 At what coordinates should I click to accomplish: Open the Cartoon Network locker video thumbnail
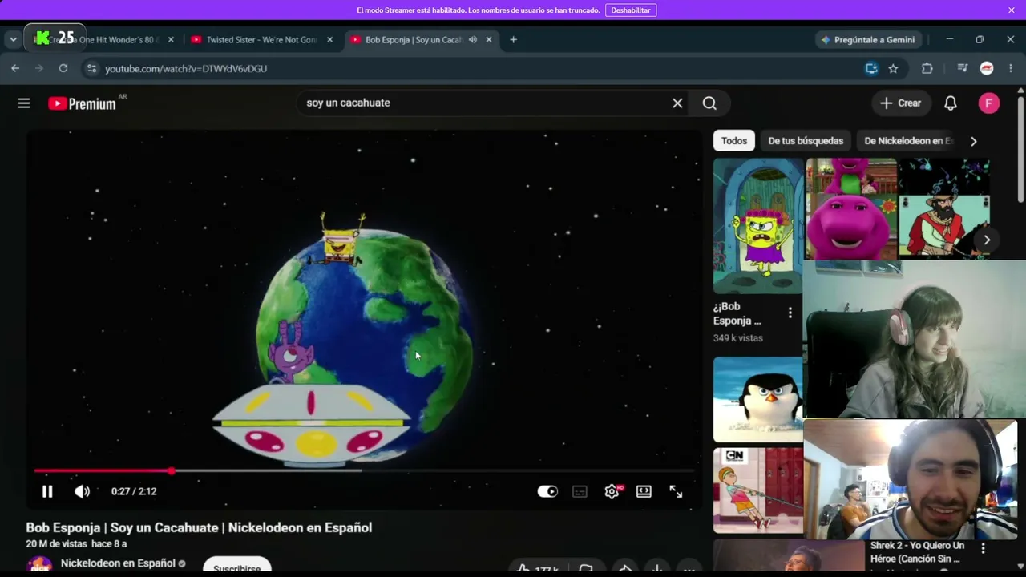tap(757, 490)
